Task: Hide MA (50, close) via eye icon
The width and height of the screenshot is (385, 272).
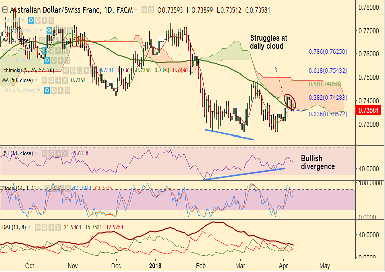Action: point(44,80)
